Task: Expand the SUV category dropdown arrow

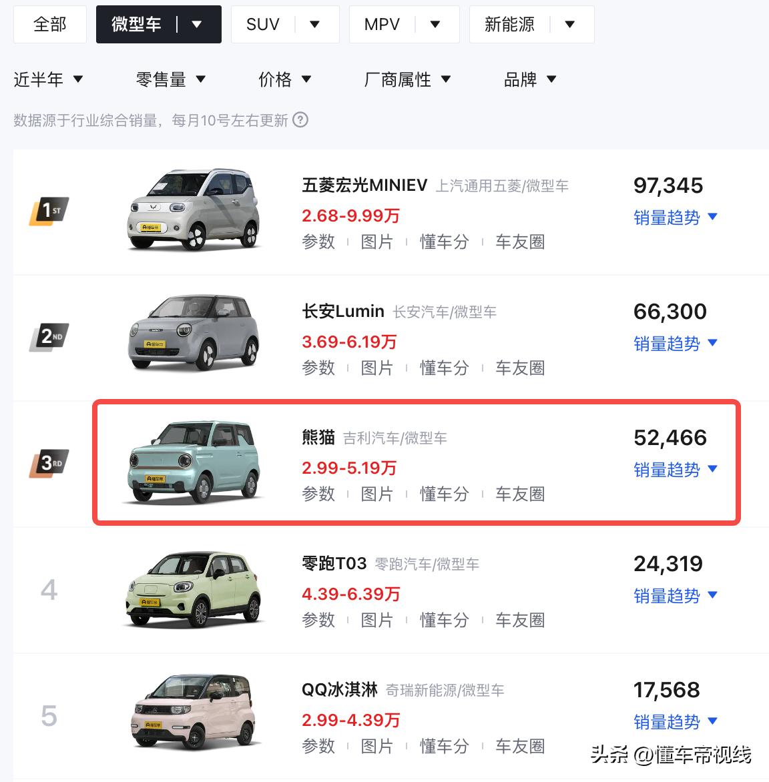Action: [x=315, y=25]
